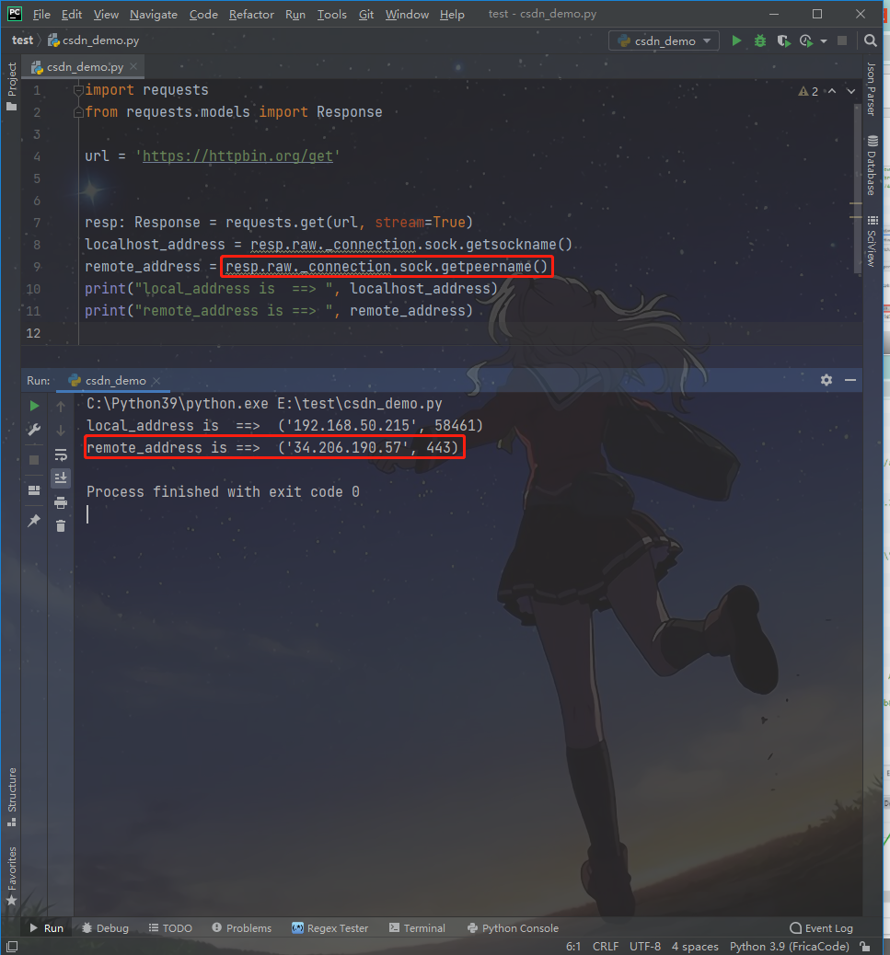Open the Structure tool window
The width and height of the screenshot is (890, 955).
pos(12,797)
